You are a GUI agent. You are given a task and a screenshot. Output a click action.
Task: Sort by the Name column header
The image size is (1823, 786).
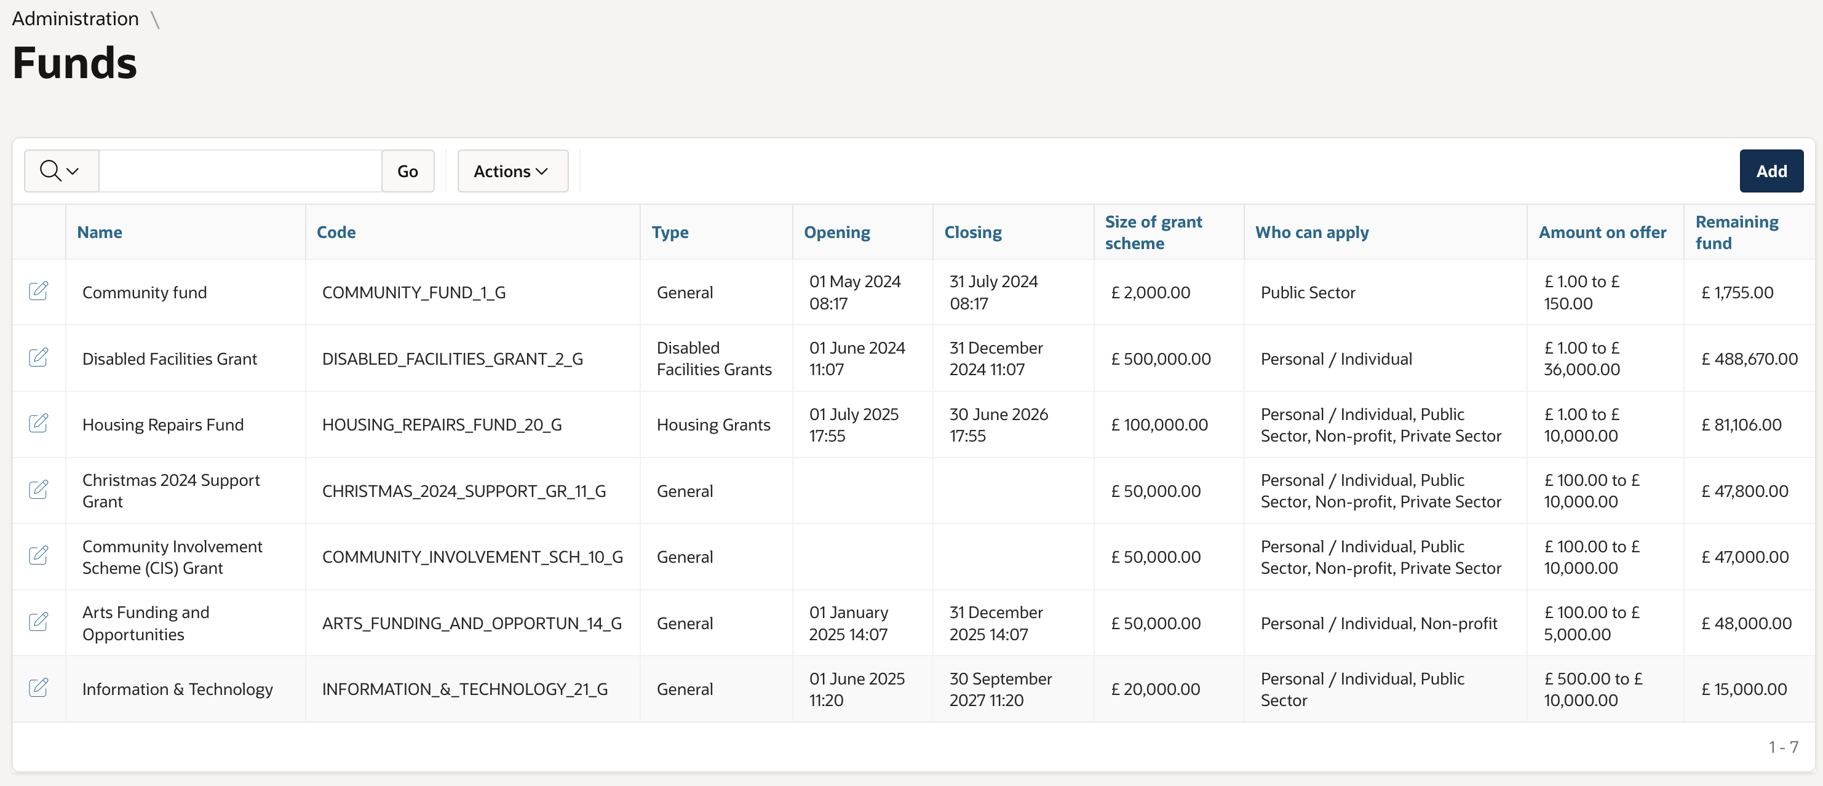coord(99,232)
